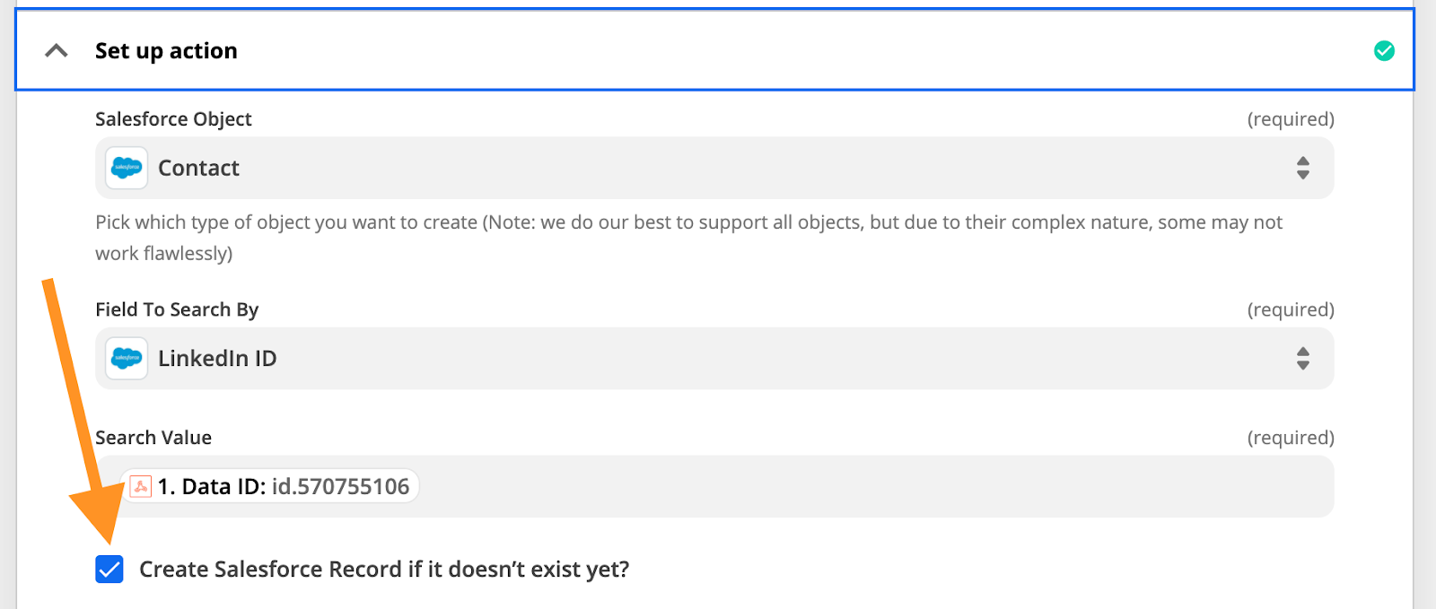This screenshot has height=609, width=1436.
Task: Click up-down arrows on LinkedIn ID selector
Action: coord(1302,359)
